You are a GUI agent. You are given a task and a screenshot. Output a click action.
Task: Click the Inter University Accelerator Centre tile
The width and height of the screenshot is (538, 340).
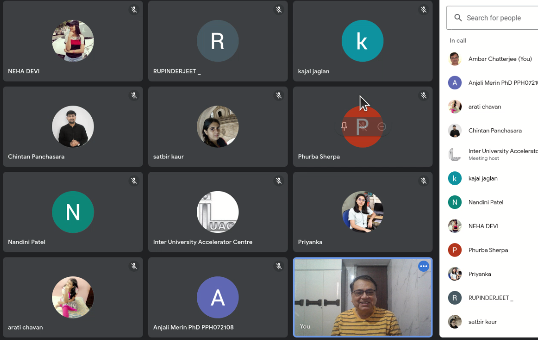click(217, 212)
